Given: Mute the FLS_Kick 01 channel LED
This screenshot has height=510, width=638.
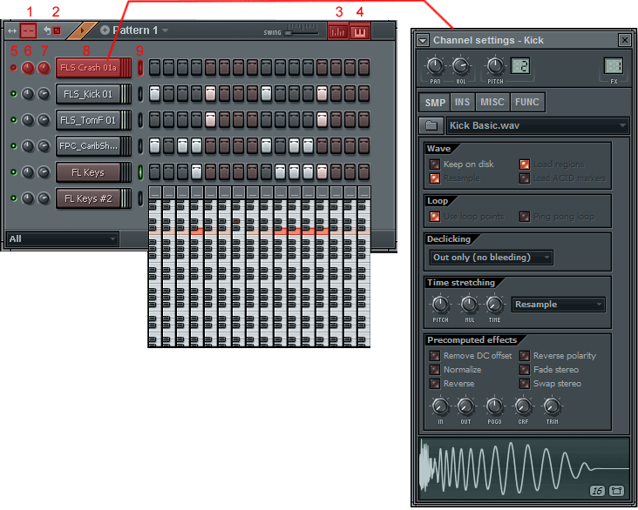Looking at the screenshot, I should pyautogui.click(x=13, y=94).
